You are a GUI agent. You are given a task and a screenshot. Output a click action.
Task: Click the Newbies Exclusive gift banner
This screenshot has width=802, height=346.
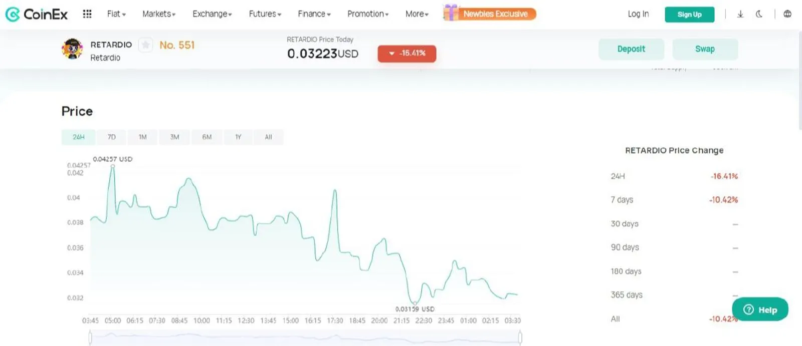pos(490,14)
